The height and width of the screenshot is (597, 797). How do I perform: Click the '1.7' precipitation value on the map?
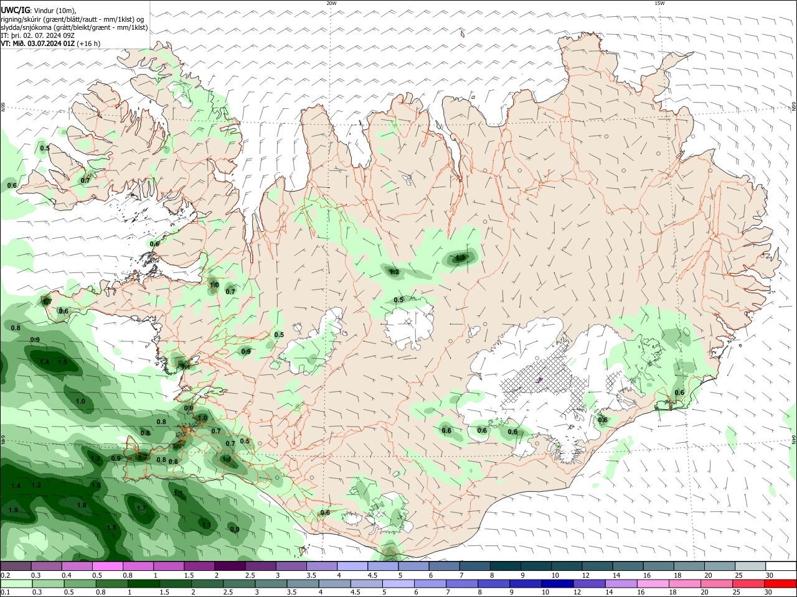coord(141,509)
